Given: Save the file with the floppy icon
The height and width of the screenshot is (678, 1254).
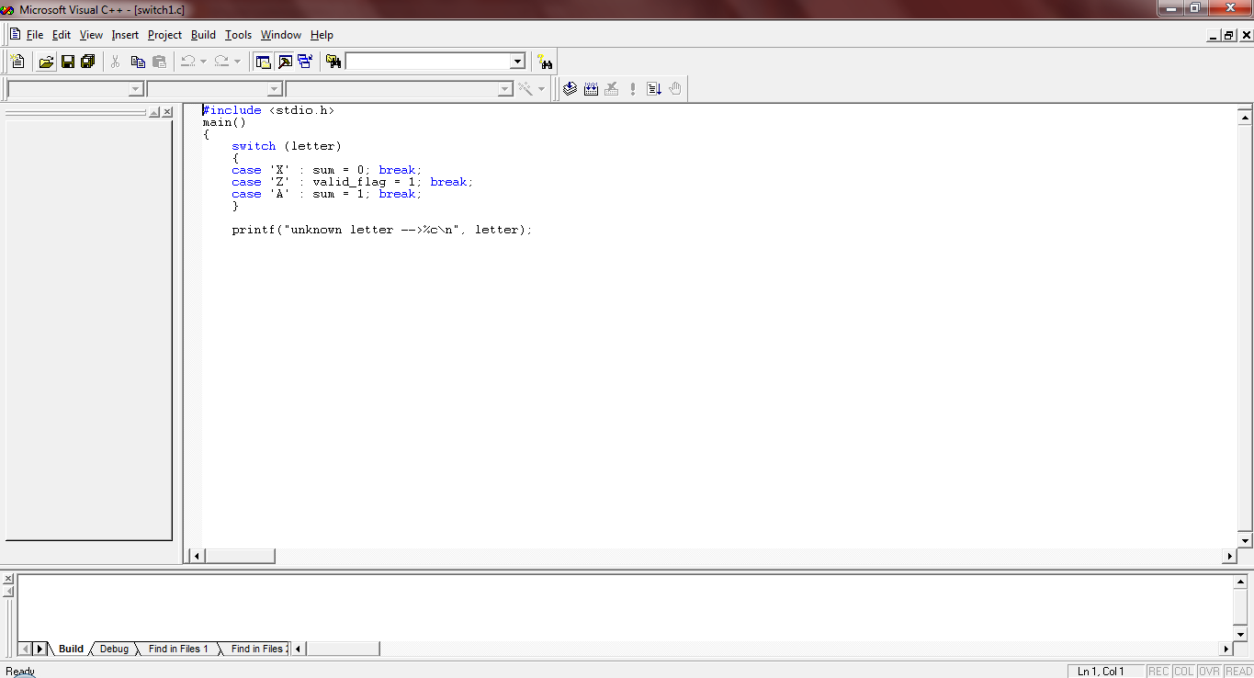Looking at the screenshot, I should coord(67,62).
